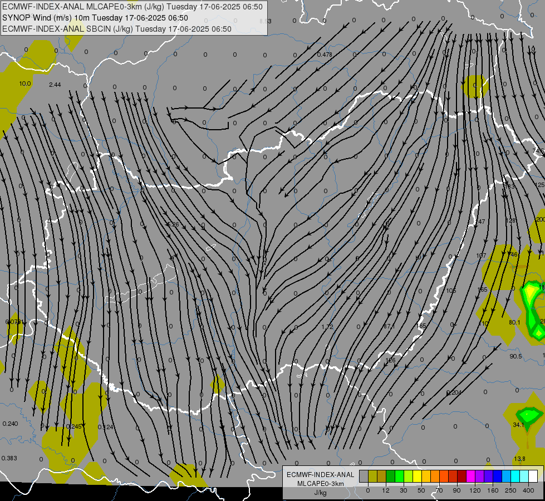545x501 pixels.
Task: Click legend scale value 160
Action: click(493, 490)
